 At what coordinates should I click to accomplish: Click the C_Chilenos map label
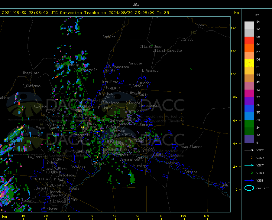coord(31,86)
